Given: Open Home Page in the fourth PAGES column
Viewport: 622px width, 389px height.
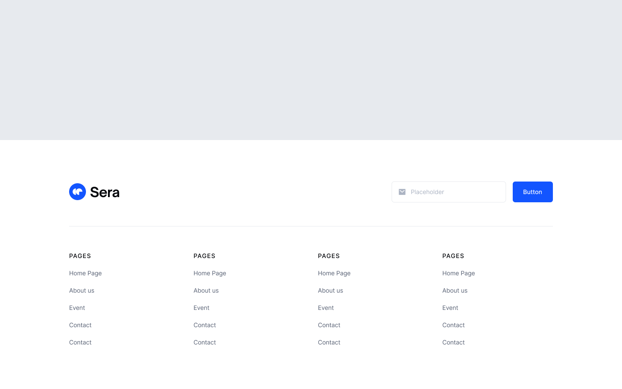Looking at the screenshot, I should click(458, 273).
